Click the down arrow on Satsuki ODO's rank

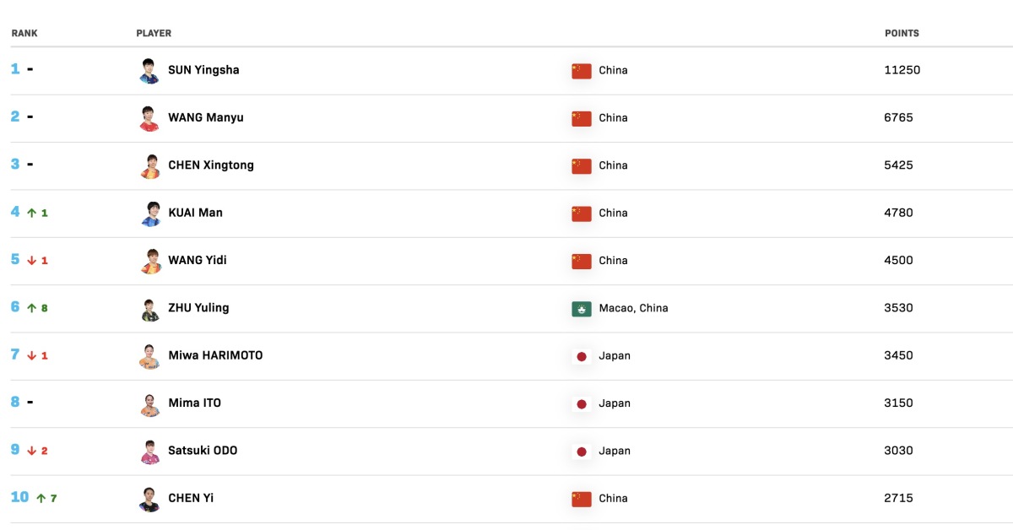coord(32,452)
